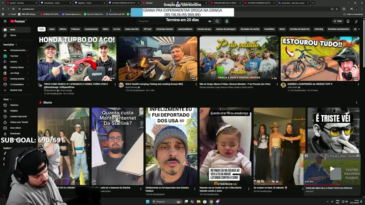Open the O Comandante subscription
Viewport: 365px width, 205px height.
17,85
